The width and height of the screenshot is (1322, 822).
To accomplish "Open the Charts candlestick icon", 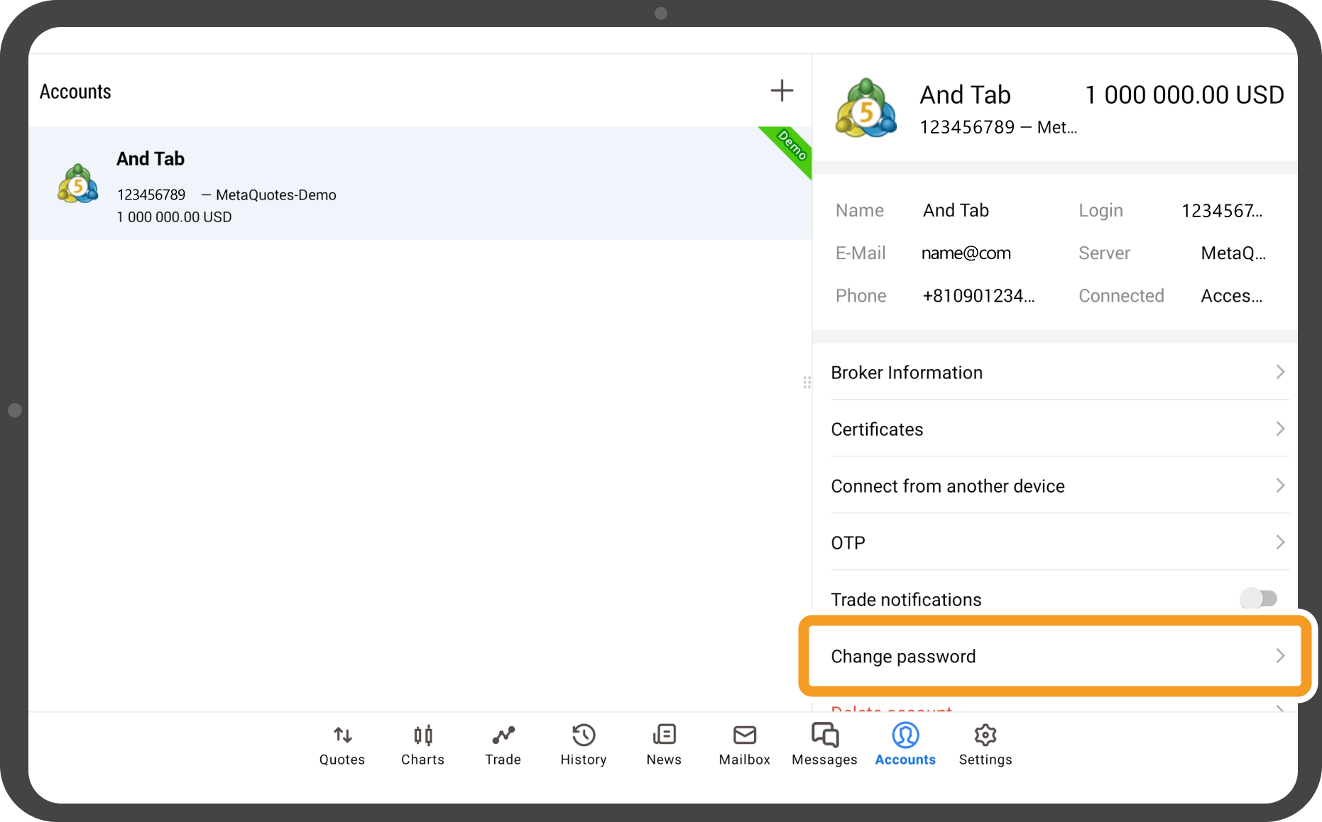I will tap(422, 735).
